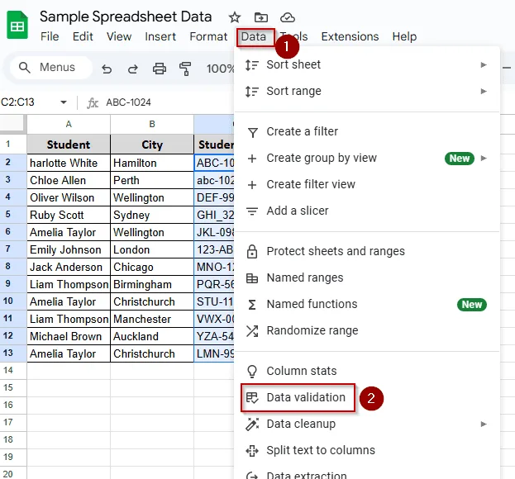
Task: Open the Data menu
Action: (254, 36)
